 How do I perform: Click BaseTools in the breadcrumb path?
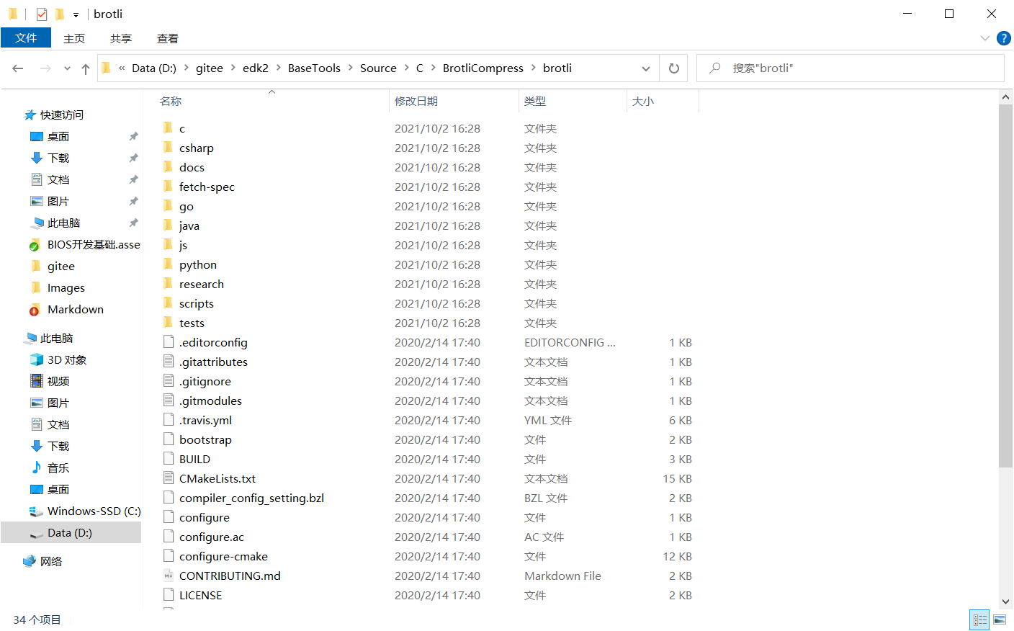pos(314,68)
